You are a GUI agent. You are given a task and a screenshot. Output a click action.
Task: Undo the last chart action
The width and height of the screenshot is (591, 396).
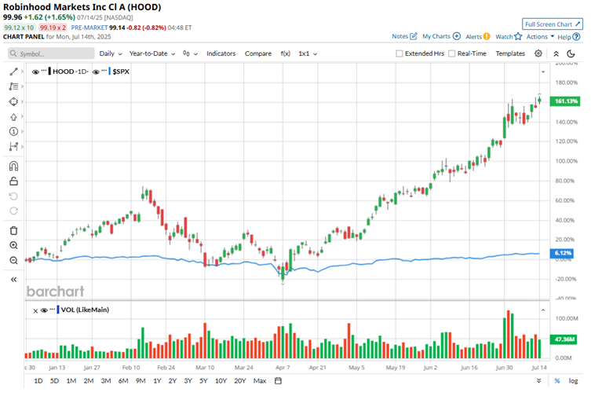(13, 196)
